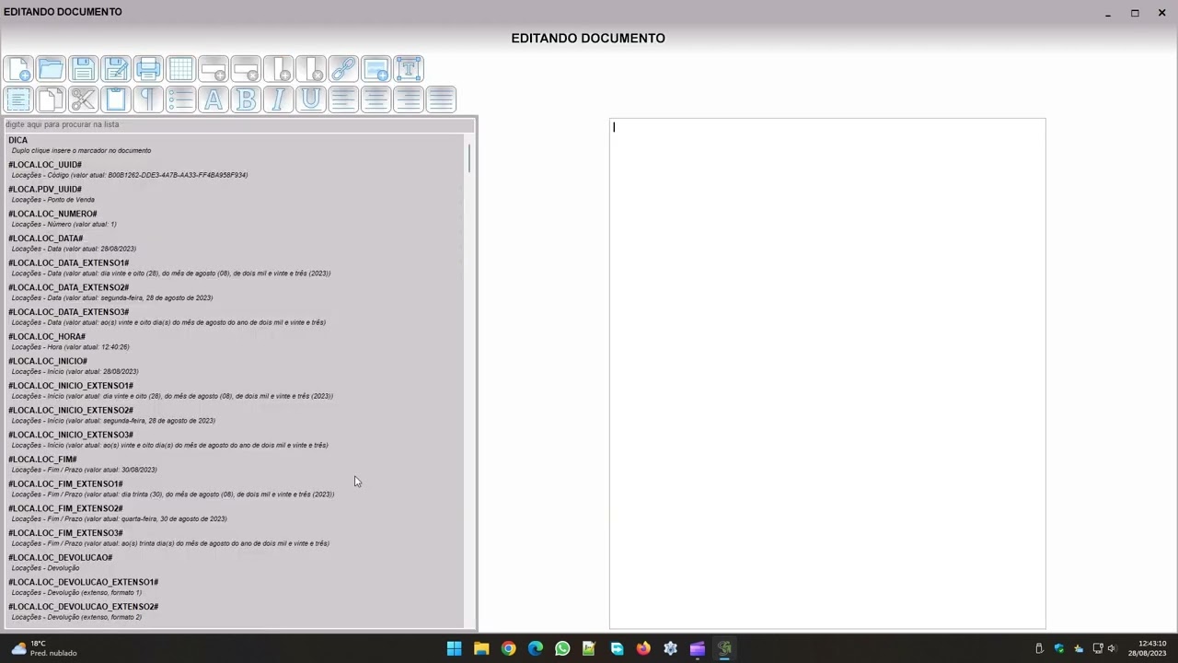Image resolution: width=1178 pixels, height=663 pixels.
Task: Select the #LOCA.LOC_NUMERO# marker
Action: [x=235, y=218]
